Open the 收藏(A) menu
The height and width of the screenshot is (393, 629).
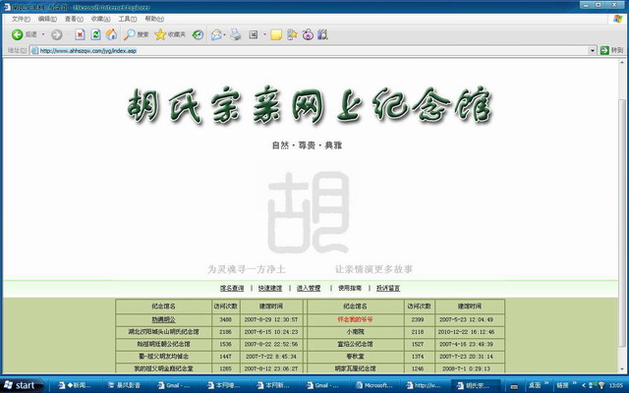coord(100,19)
